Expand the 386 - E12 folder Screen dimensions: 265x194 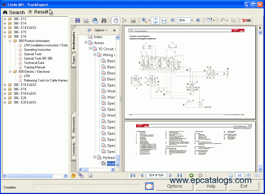tap(5, 19)
